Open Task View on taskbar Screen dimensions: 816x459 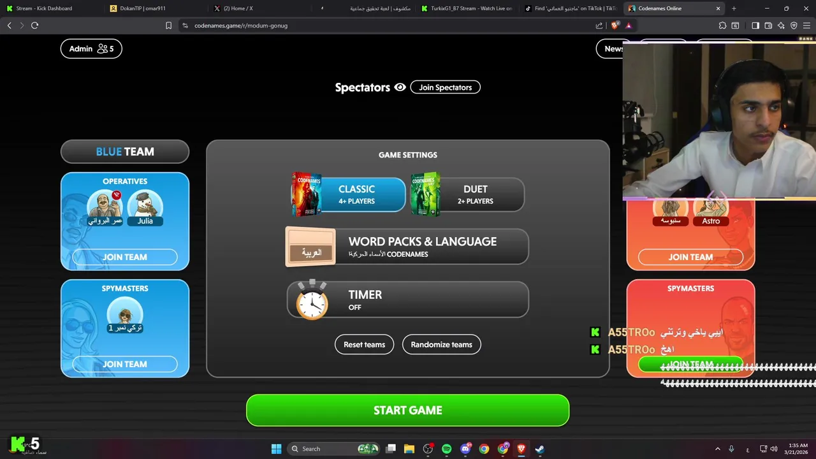coord(391,449)
